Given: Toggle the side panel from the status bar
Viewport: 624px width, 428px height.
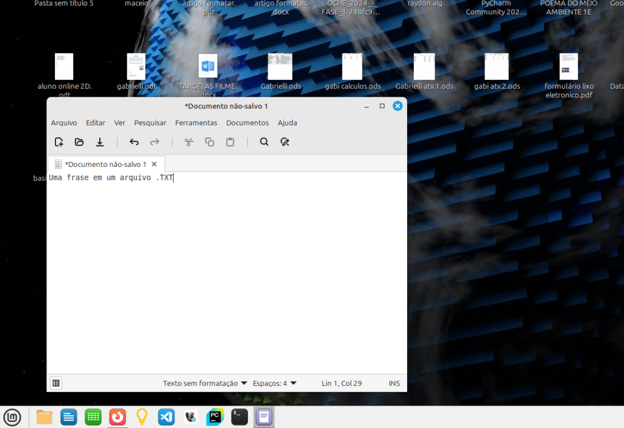Looking at the screenshot, I should (56, 383).
